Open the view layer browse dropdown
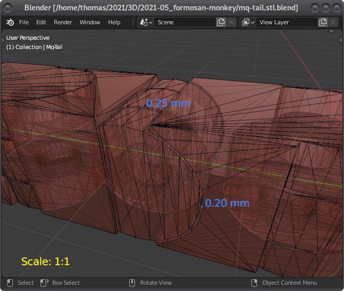Screen dimensions: 344x291 (x=248, y=22)
